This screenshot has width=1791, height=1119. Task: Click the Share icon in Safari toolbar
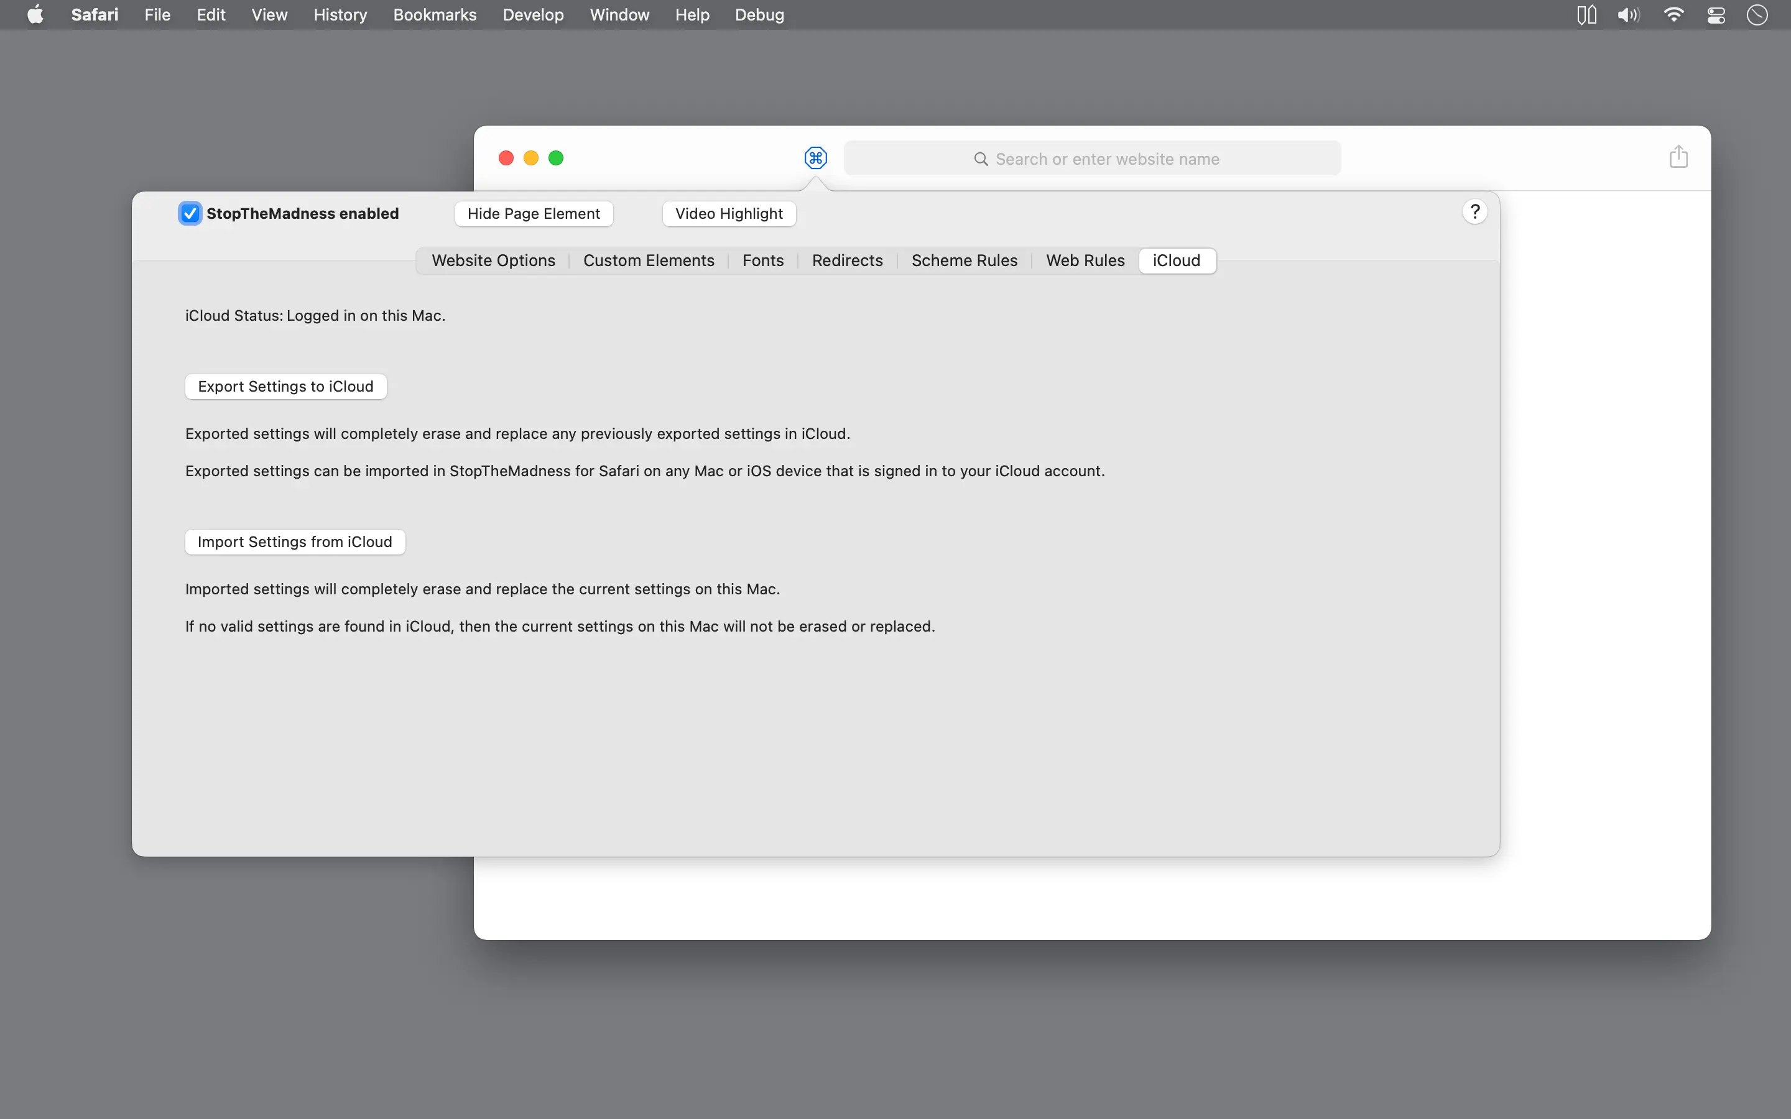1678,157
